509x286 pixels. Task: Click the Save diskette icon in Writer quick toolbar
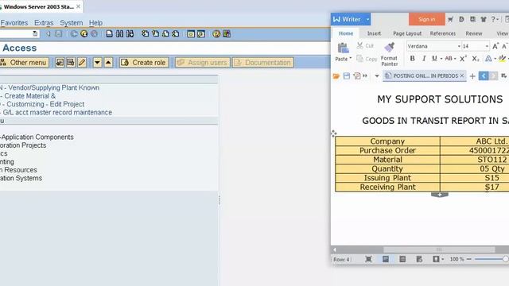(x=347, y=76)
